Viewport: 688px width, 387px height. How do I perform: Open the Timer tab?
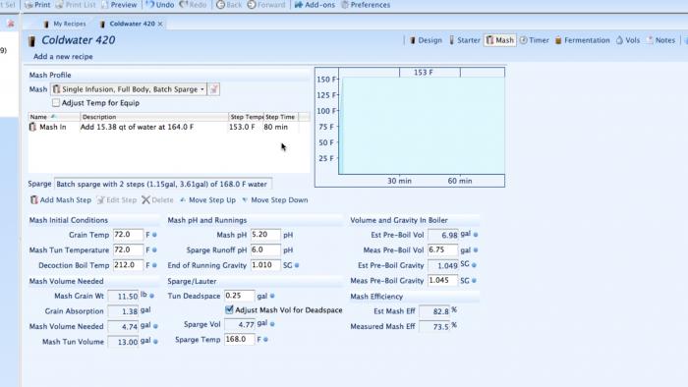click(x=535, y=40)
